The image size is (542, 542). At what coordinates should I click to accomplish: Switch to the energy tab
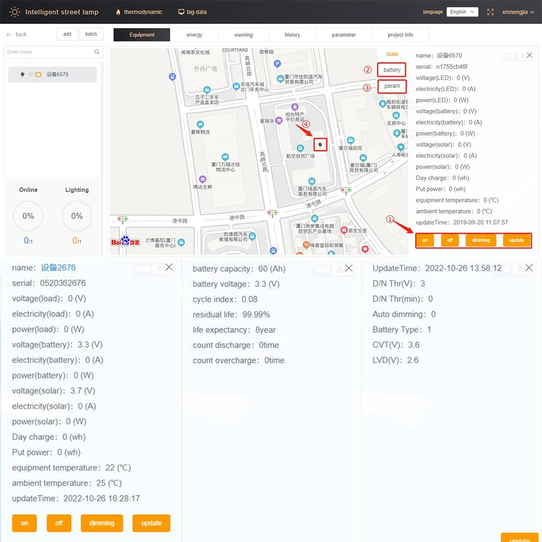point(194,35)
